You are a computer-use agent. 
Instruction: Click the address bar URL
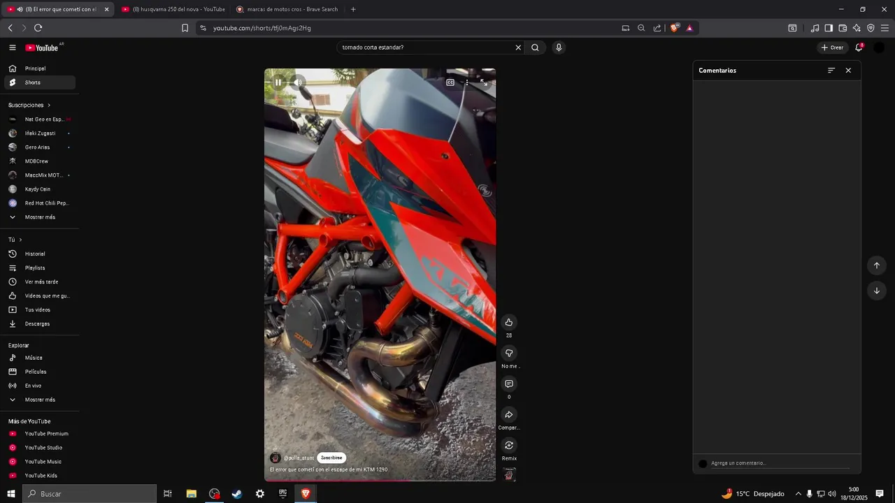point(262,28)
